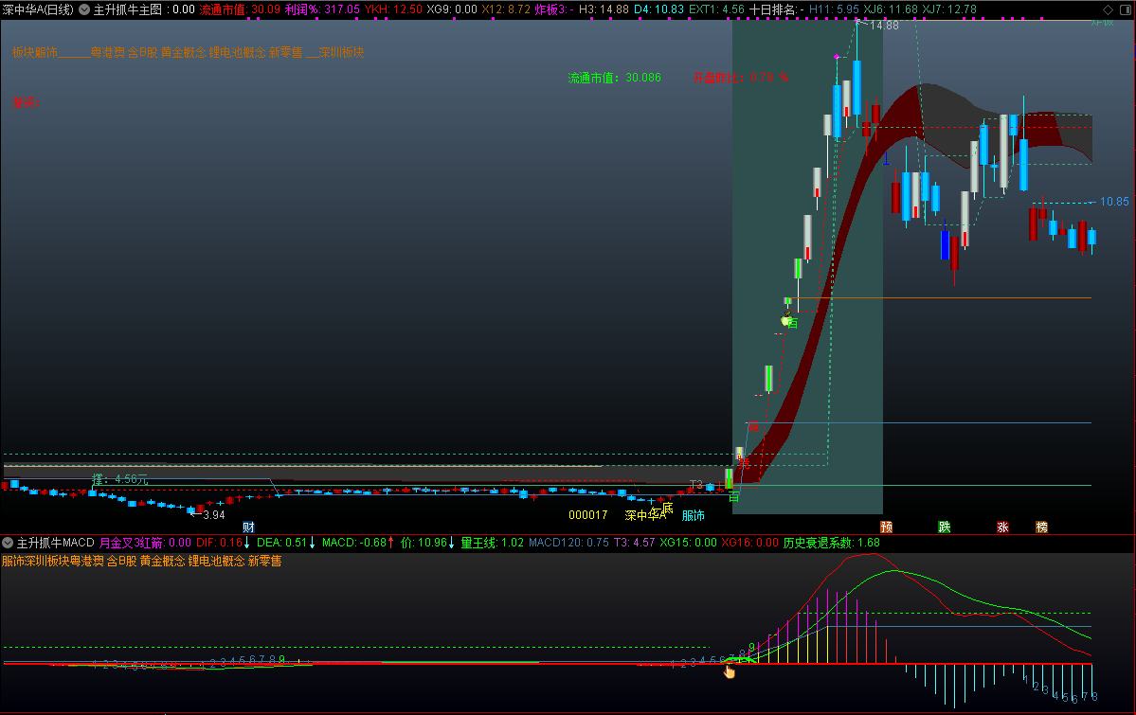Click the 14.88 high price marker

tap(884, 26)
